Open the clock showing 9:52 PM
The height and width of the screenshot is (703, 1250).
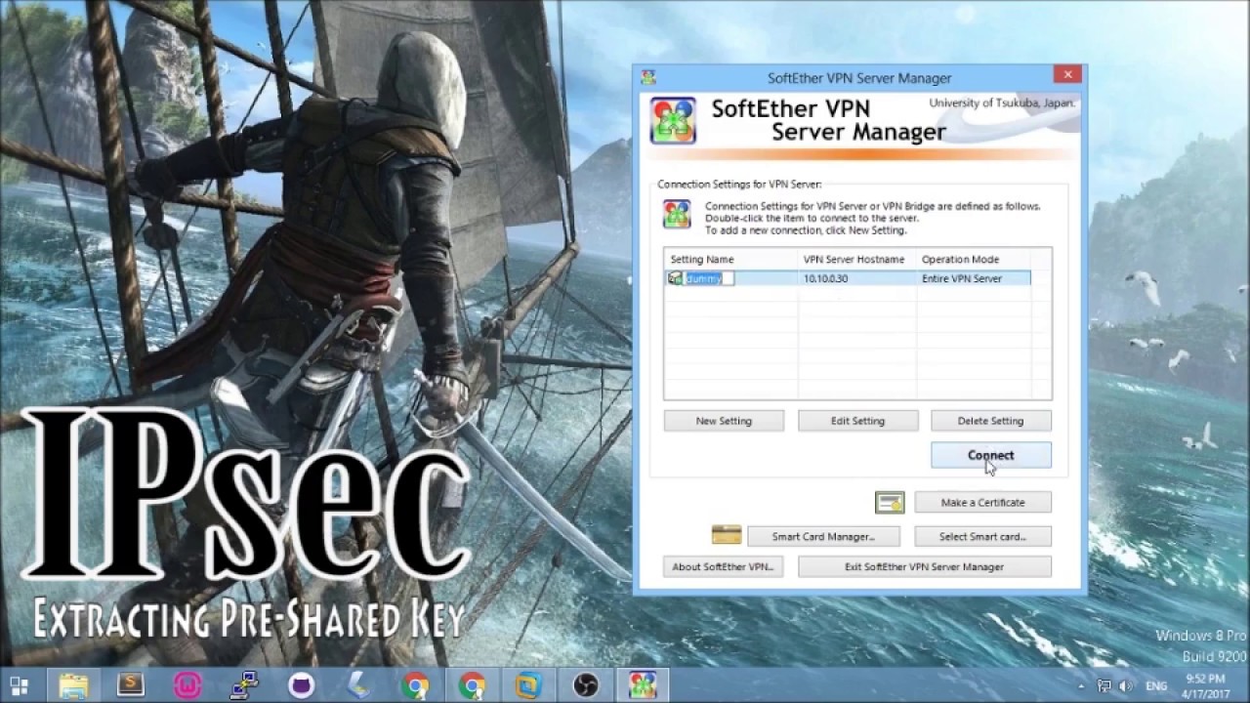(1205, 685)
